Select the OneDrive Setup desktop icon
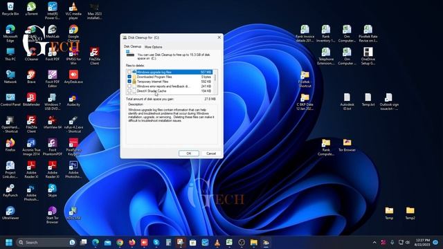Screen dimensions: 443x249 [x=368, y=56]
